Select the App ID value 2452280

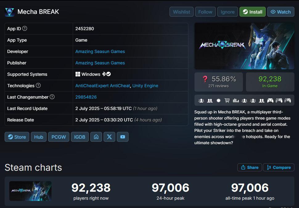coord(85,29)
